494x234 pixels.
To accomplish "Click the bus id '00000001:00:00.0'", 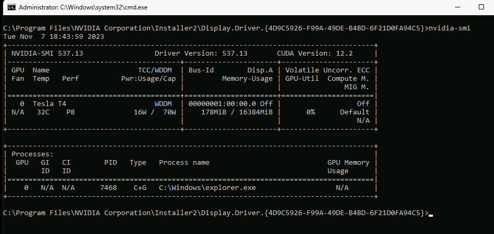I will (222, 103).
